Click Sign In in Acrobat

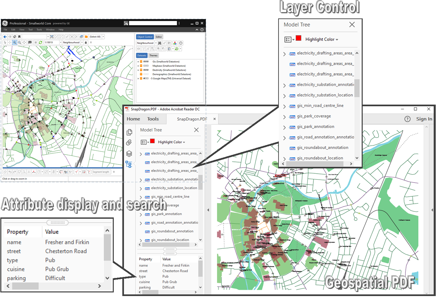(x=424, y=119)
